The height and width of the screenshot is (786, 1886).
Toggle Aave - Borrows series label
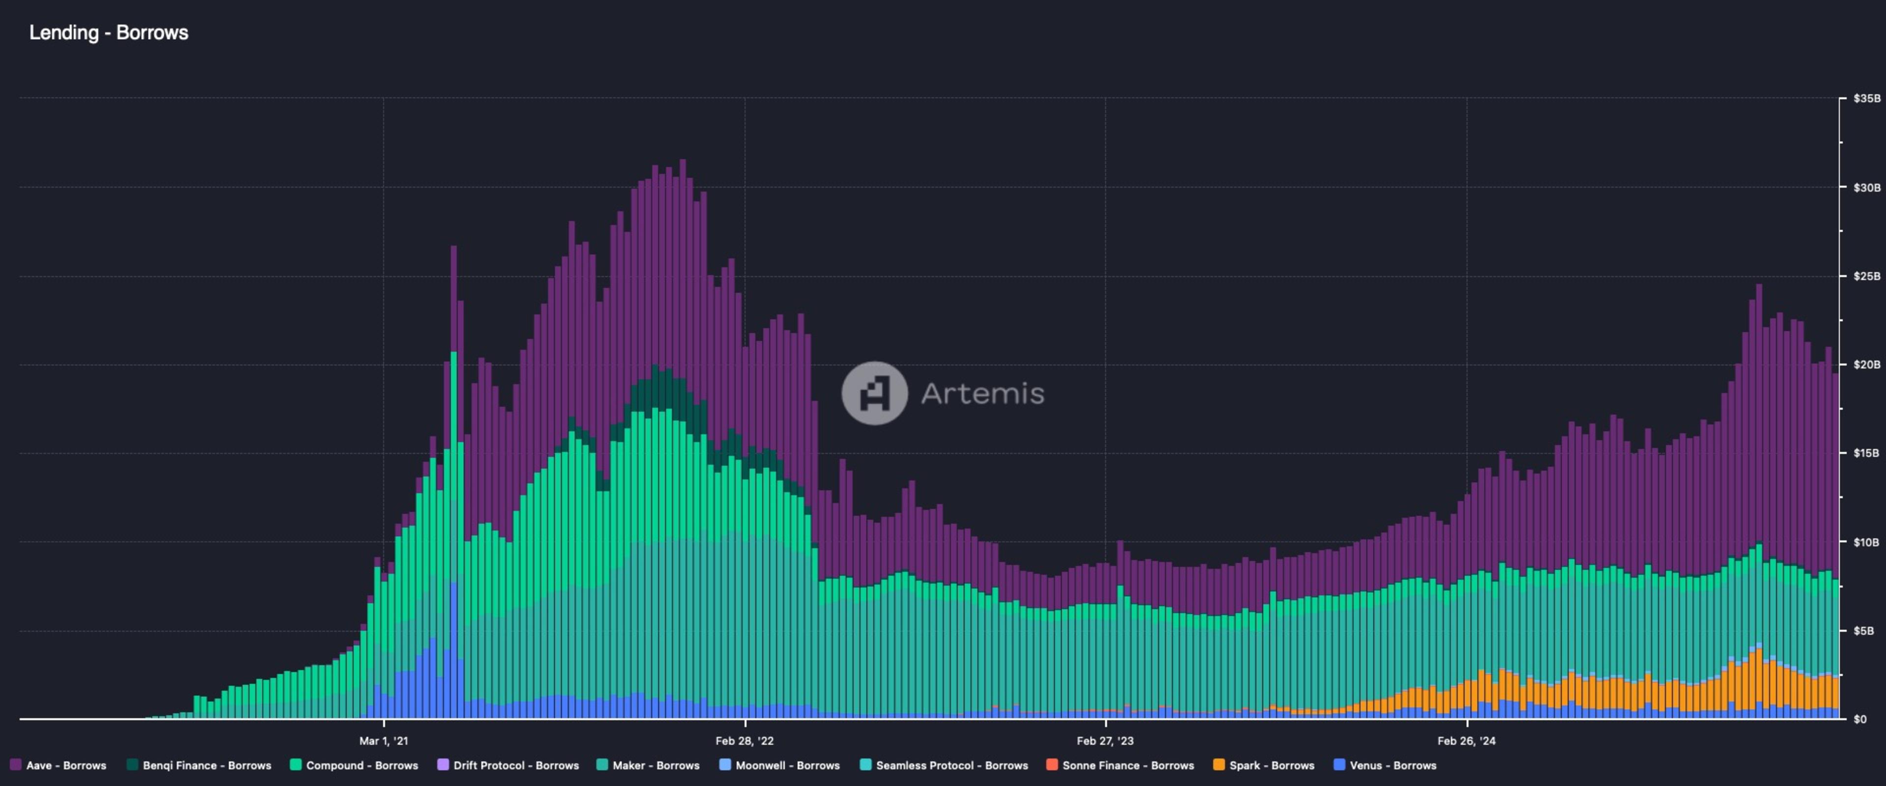point(67,765)
